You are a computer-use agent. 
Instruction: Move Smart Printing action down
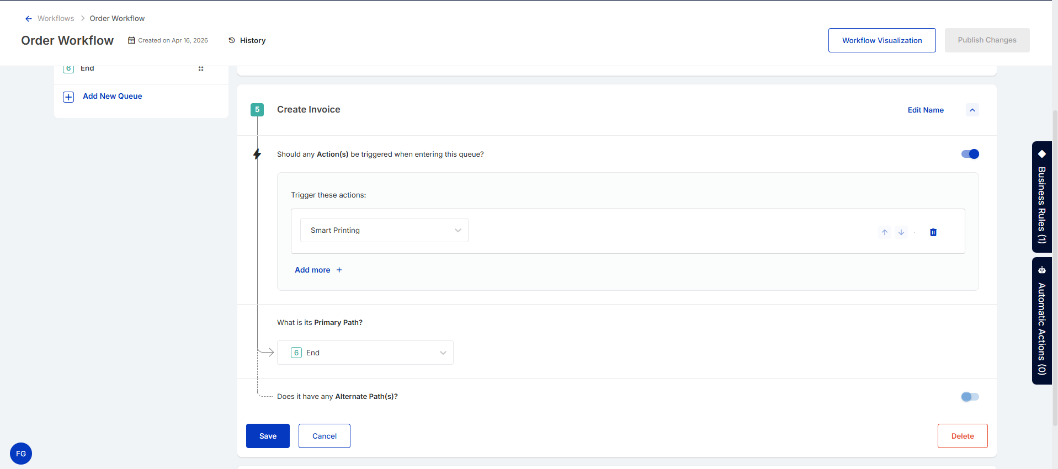901,232
